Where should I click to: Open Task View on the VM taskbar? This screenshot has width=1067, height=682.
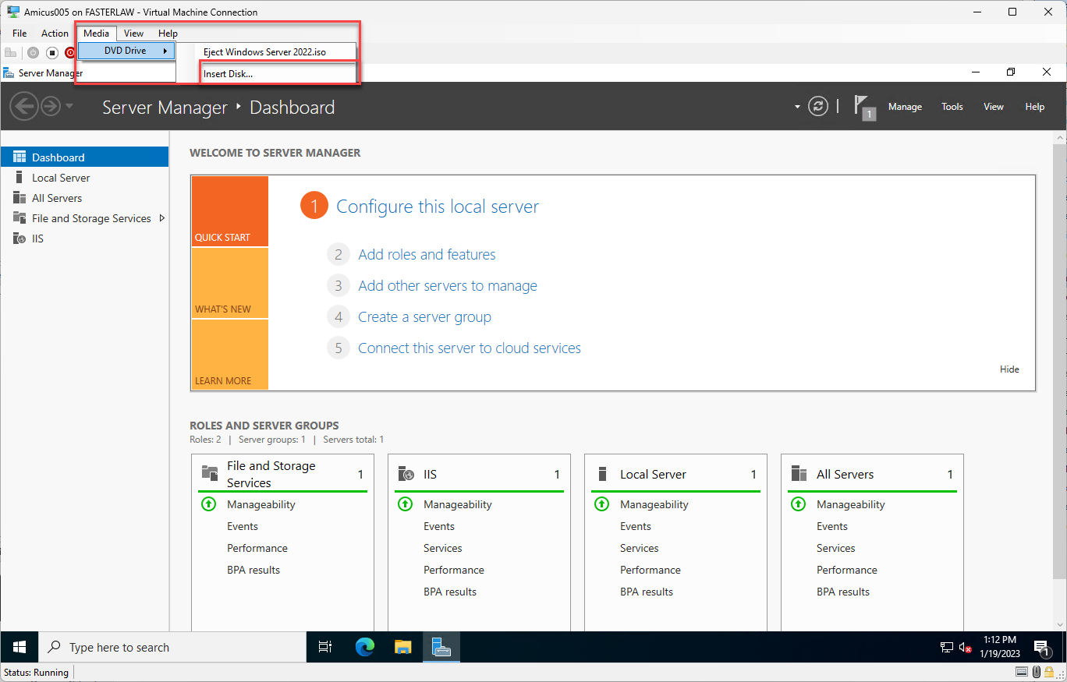click(325, 647)
